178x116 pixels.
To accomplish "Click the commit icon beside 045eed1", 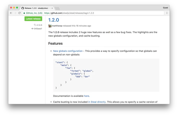I will tap(32, 29).
